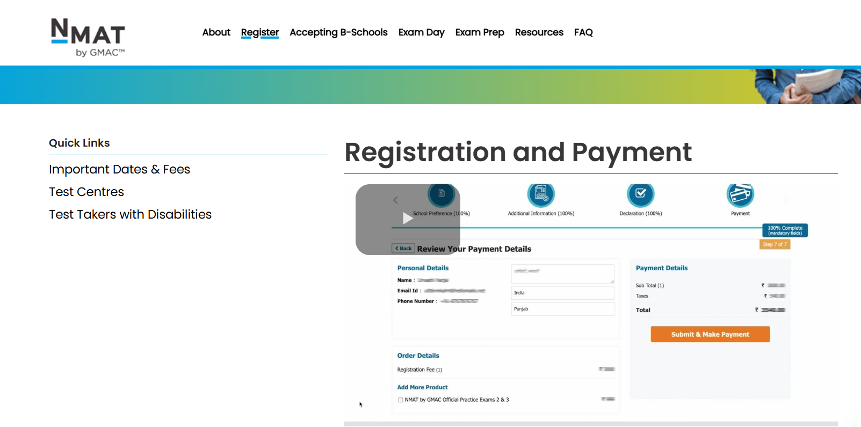861x427 pixels.
Task: Click the Punjab state field
Action: [x=562, y=309]
